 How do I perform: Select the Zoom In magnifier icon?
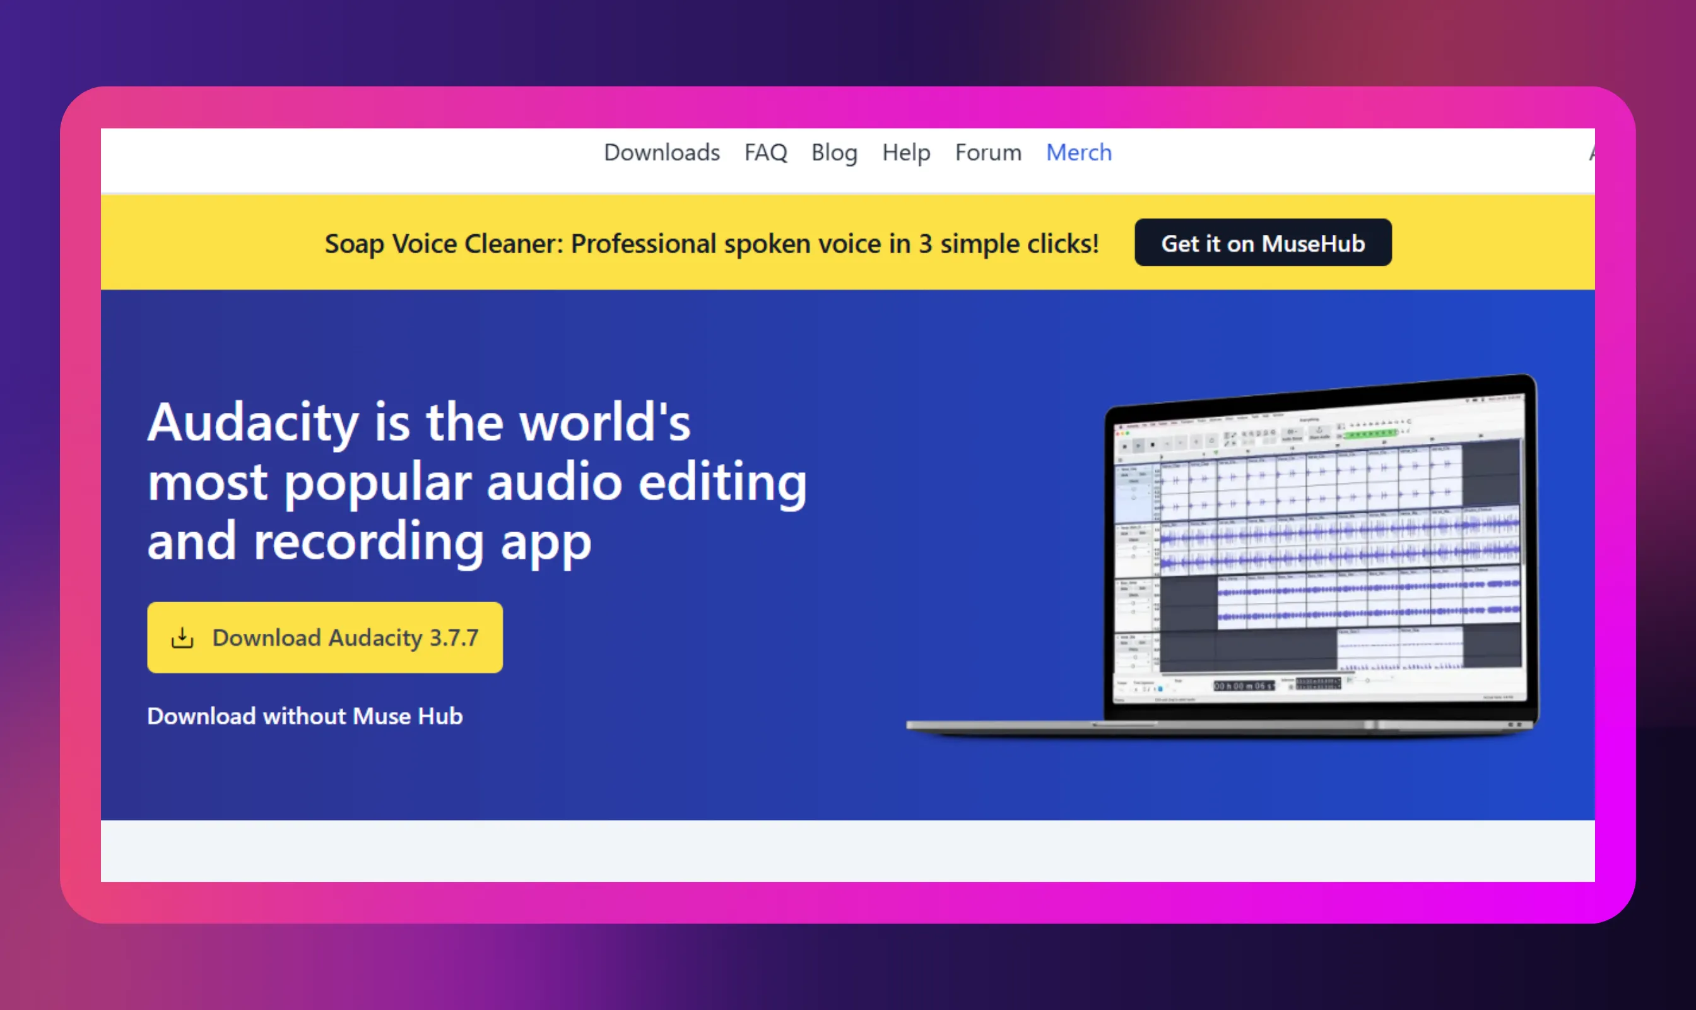[x=1244, y=434]
